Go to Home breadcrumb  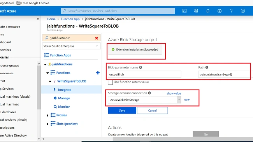point(51,19)
